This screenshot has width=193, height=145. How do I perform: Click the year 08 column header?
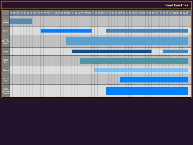point(141,13)
